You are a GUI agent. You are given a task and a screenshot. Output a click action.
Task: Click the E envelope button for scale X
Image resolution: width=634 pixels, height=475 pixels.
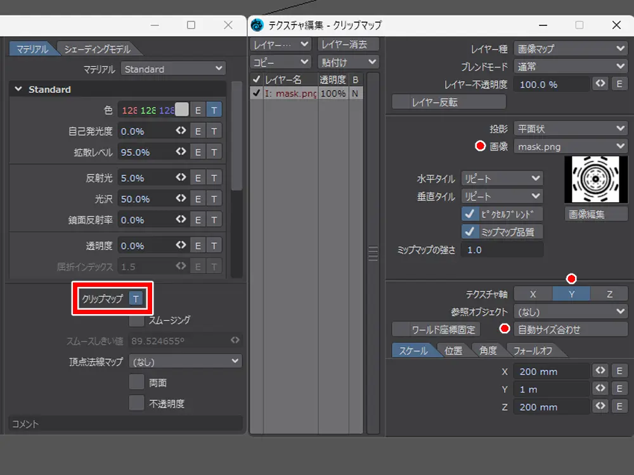[x=619, y=371]
